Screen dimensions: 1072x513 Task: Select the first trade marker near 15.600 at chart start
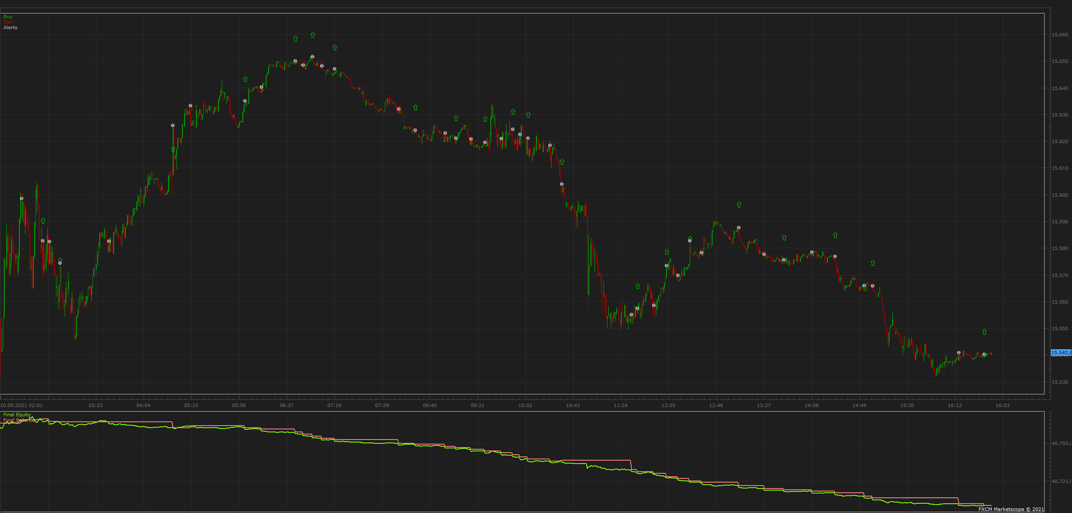(22, 198)
